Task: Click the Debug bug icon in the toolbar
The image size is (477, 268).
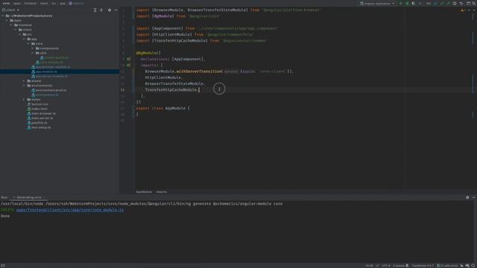Action: [x=407, y=3]
